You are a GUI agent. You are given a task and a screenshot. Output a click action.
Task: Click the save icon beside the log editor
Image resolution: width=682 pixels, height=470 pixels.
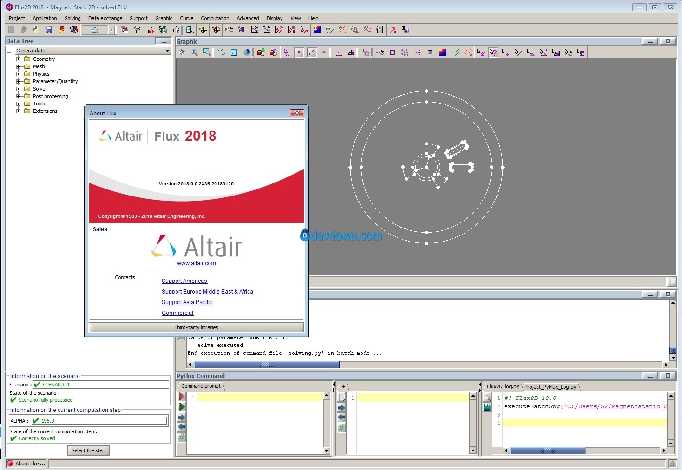(x=487, y=407)
